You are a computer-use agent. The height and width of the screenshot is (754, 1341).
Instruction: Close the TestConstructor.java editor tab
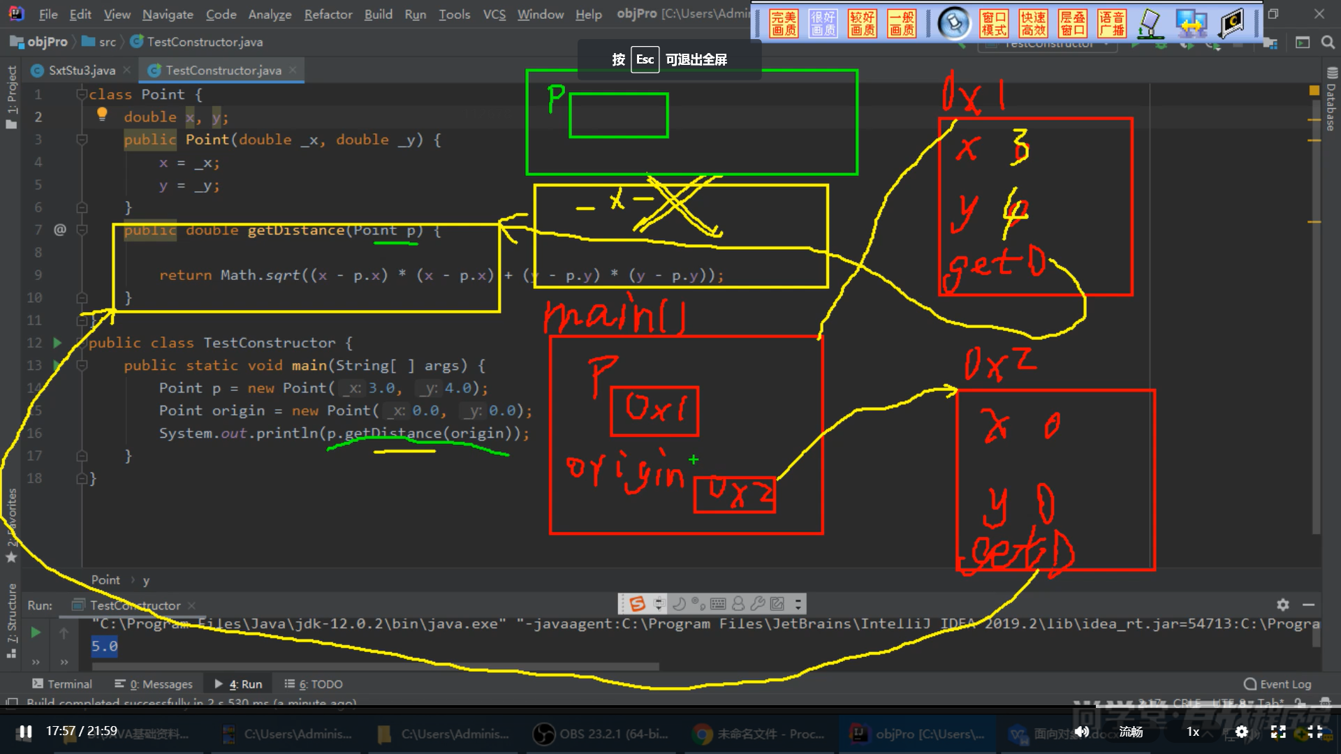293,70
